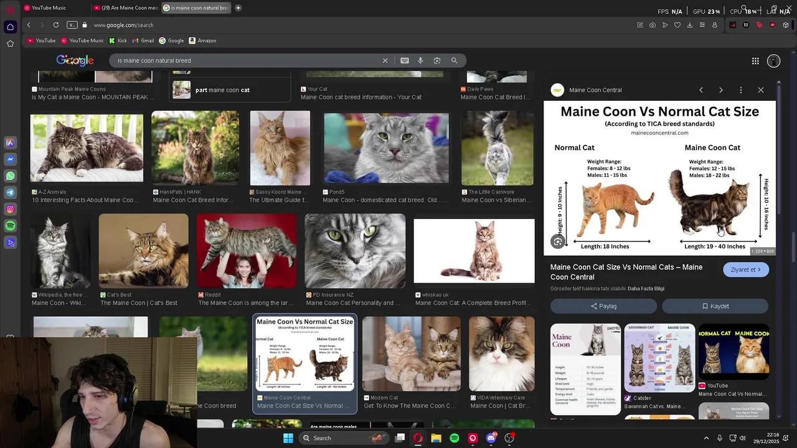Go to the previous preview image

coord(701,90)
